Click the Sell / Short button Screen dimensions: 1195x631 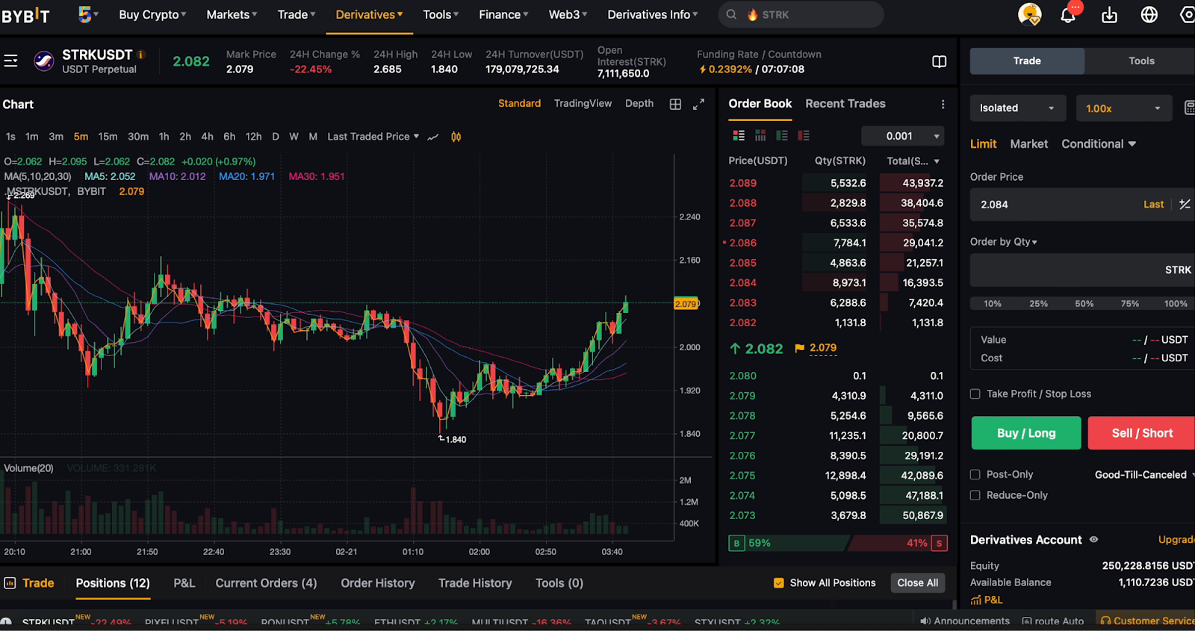[x=1142, y=433]
